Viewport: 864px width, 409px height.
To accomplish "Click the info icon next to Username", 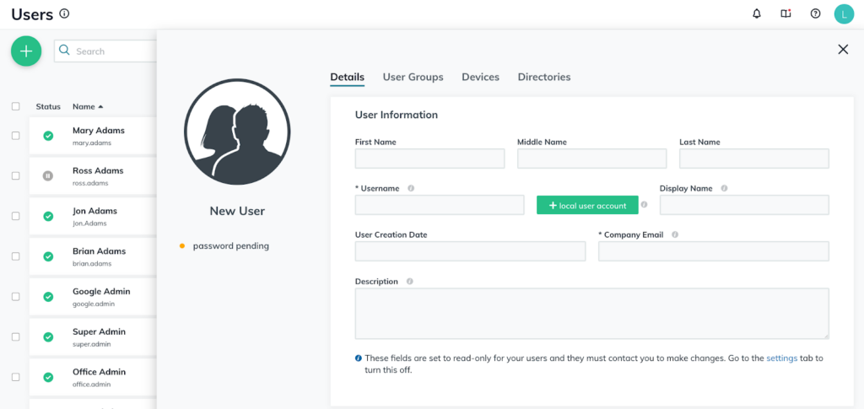I will [x=411, y=188].
